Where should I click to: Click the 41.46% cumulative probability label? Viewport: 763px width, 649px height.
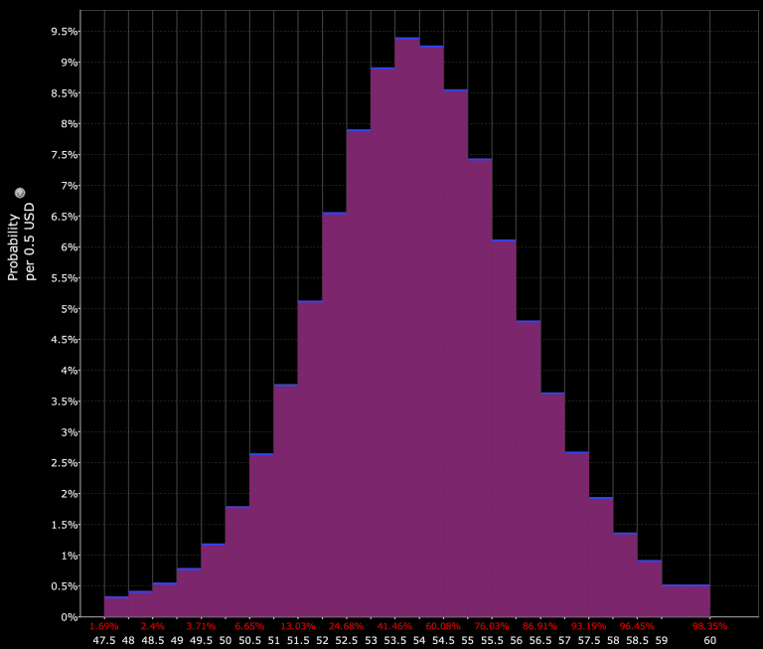(394, 626)
